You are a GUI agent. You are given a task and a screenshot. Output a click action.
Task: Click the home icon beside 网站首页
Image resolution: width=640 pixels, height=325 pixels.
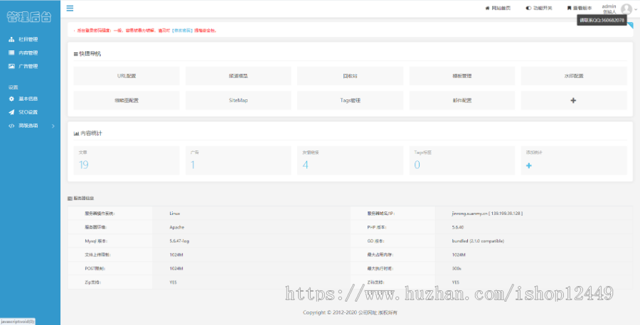click(x=487, y=8)
